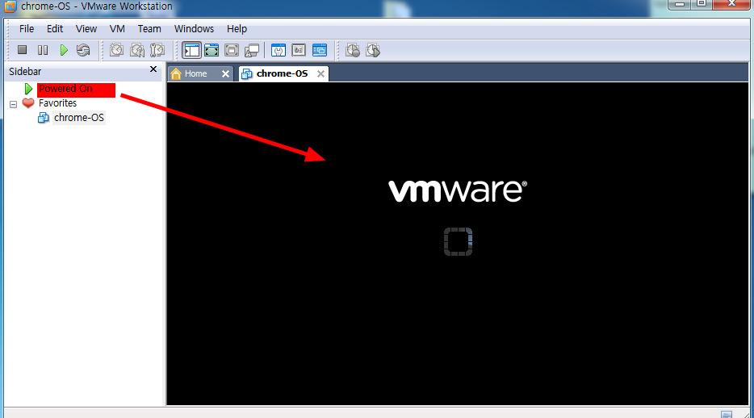Open the Team menu
This screenshot has width=754, height=418.
(149, 28)
